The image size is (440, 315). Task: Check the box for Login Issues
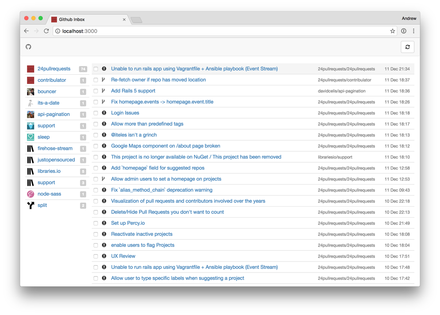96,113
